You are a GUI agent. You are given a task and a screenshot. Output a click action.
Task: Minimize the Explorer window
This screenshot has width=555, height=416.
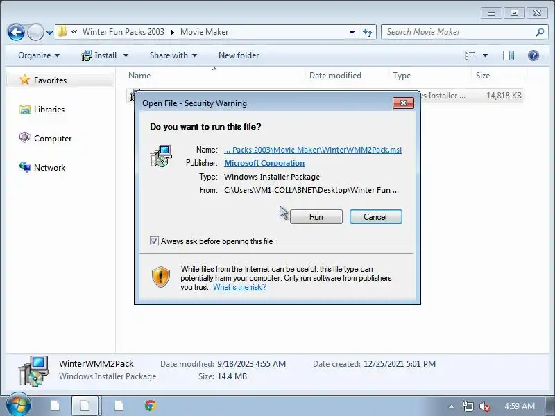point(491,13)
